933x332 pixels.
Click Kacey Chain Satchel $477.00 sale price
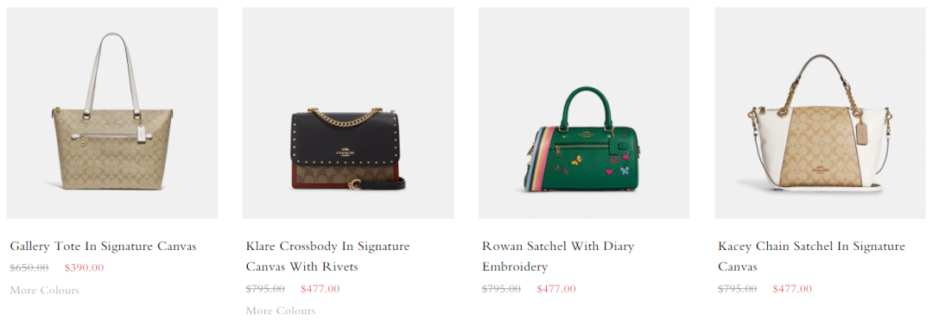pos(792,289)
